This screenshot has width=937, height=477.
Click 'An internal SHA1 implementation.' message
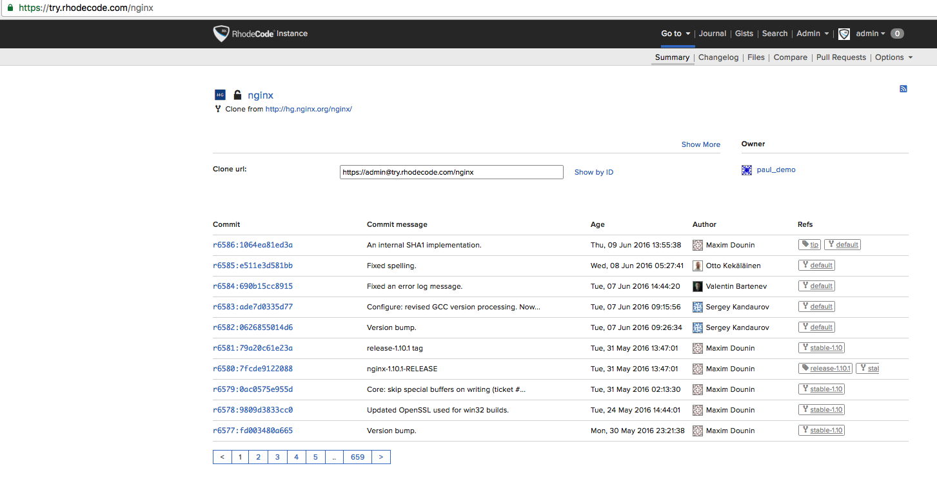(x=424, y=245)
